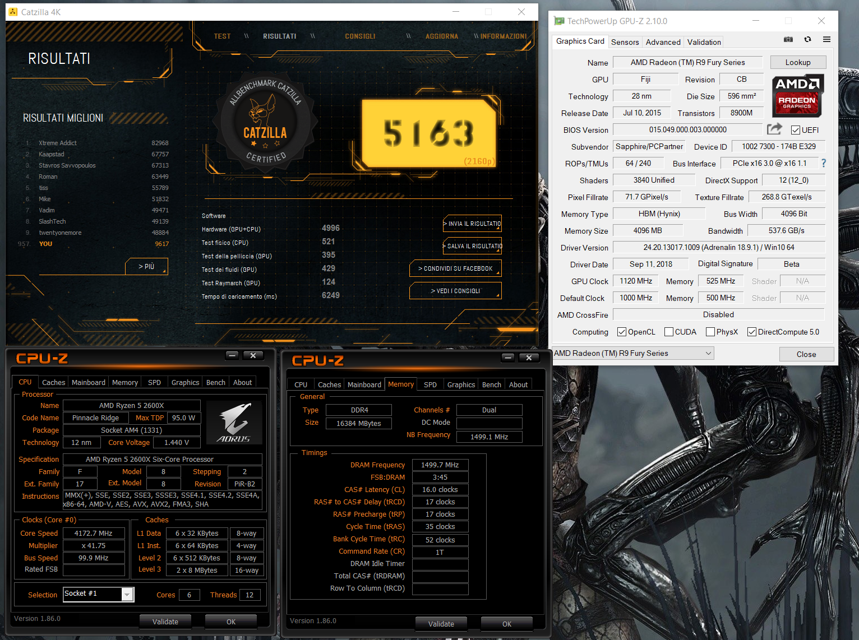Click VEDI I CONSIGLI button
This screenshot has width=859, height=640.
(455, 291)
